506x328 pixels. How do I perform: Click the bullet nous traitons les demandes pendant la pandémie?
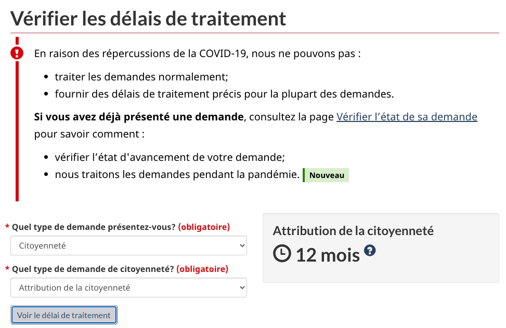point(177,174)
